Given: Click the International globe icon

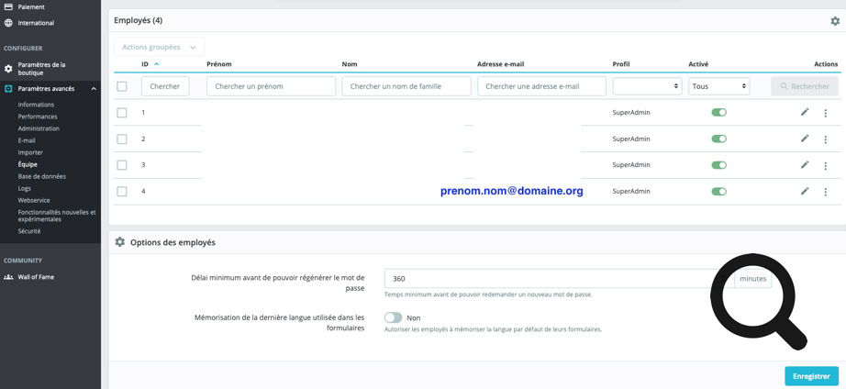Looking at the screenshot, I should click(x=8, y=23).
